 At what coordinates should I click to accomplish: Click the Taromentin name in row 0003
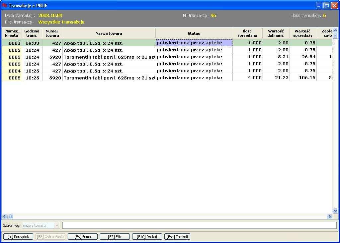pos(109,57)
